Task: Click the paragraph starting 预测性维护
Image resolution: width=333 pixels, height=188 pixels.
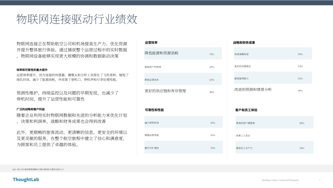Action: (68, 96)
